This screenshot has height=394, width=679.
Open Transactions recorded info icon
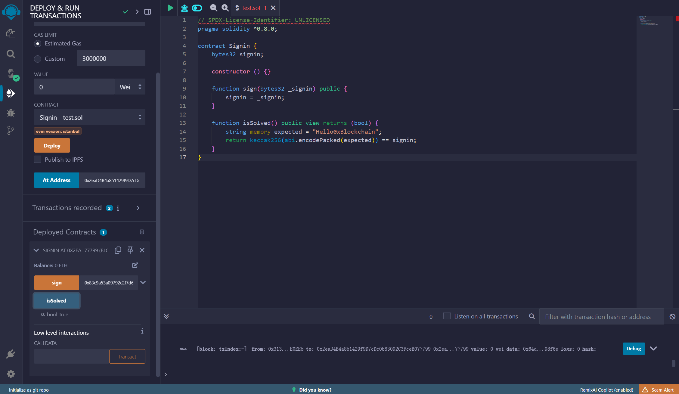[118, 208]
